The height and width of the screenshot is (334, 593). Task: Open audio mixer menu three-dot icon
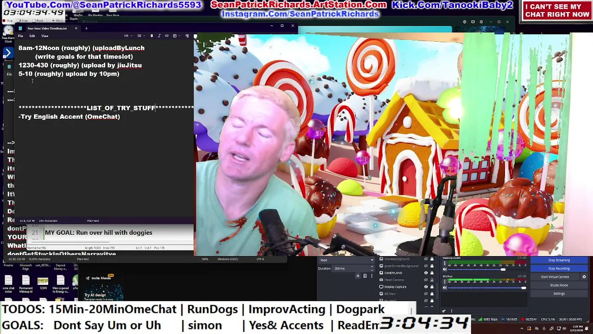pyautogui.click(x=451, y=311)
